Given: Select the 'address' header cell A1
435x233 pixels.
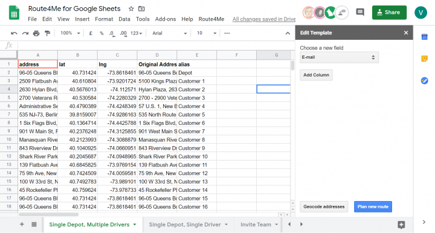Looking at the screenshot, I should (37, 64).
